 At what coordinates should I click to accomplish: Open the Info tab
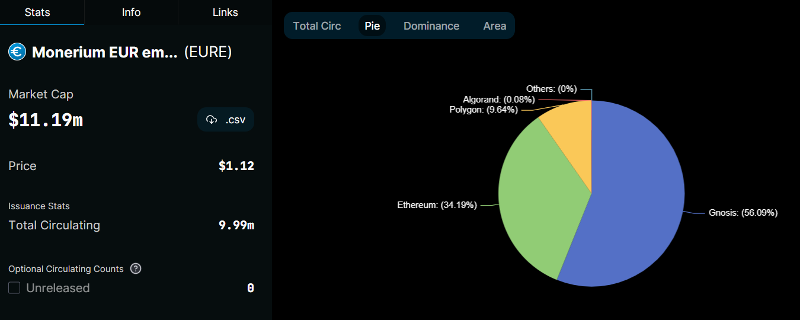tap(131, 12)
